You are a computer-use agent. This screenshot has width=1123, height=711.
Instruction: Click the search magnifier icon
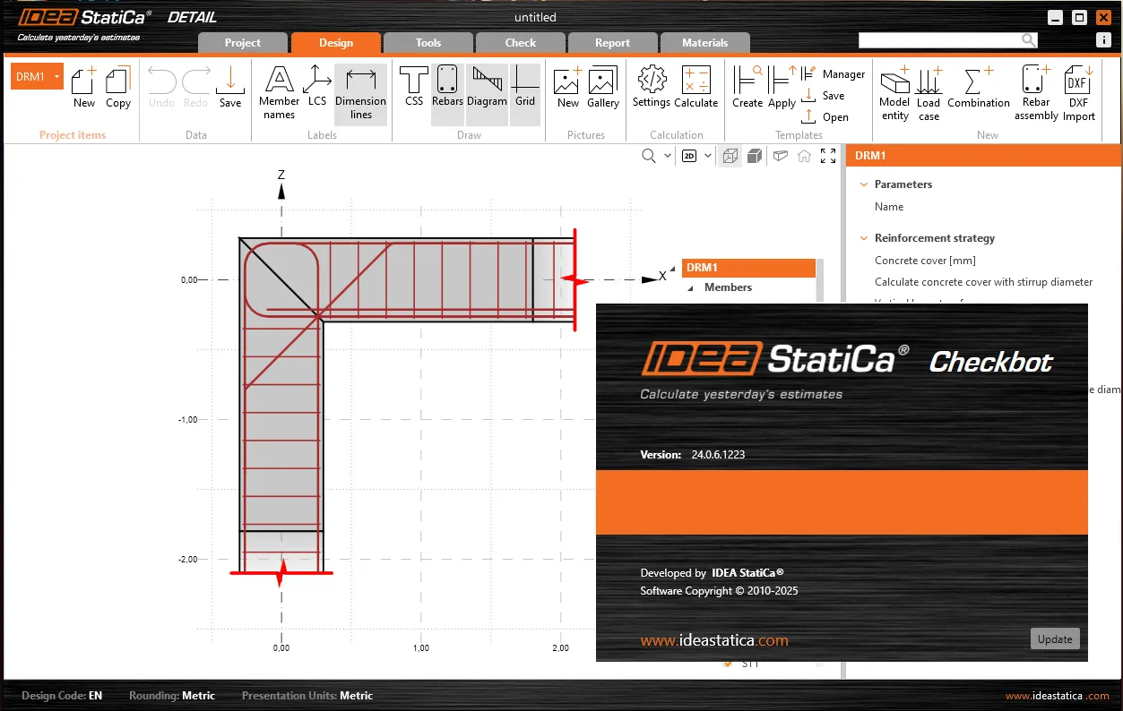1029,40
